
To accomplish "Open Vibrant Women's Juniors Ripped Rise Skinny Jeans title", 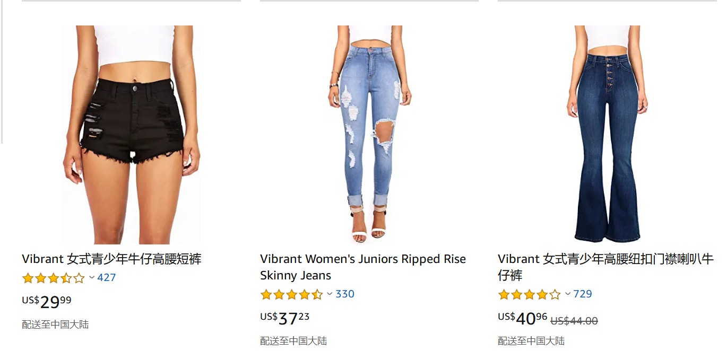I will click(363, 267).
